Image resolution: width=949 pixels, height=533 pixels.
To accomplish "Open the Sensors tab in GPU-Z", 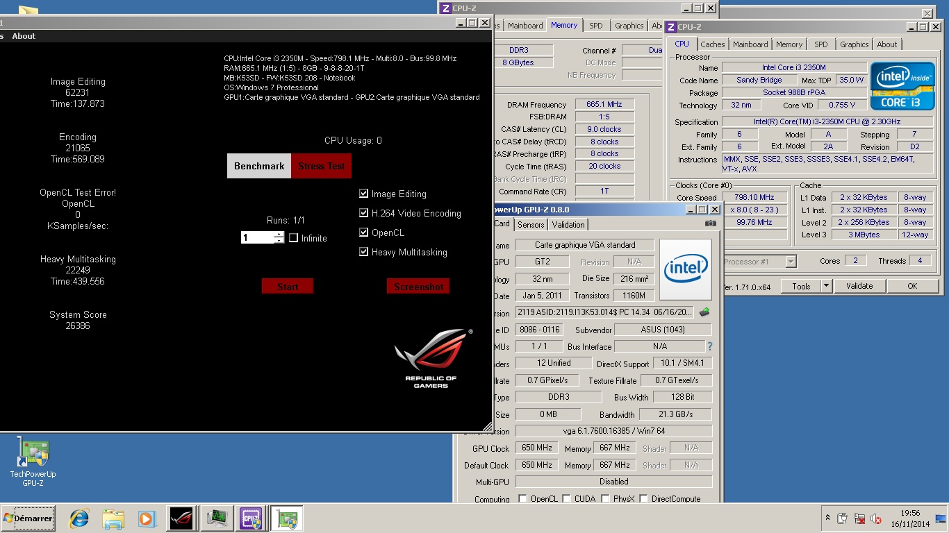I will point(531,225).
